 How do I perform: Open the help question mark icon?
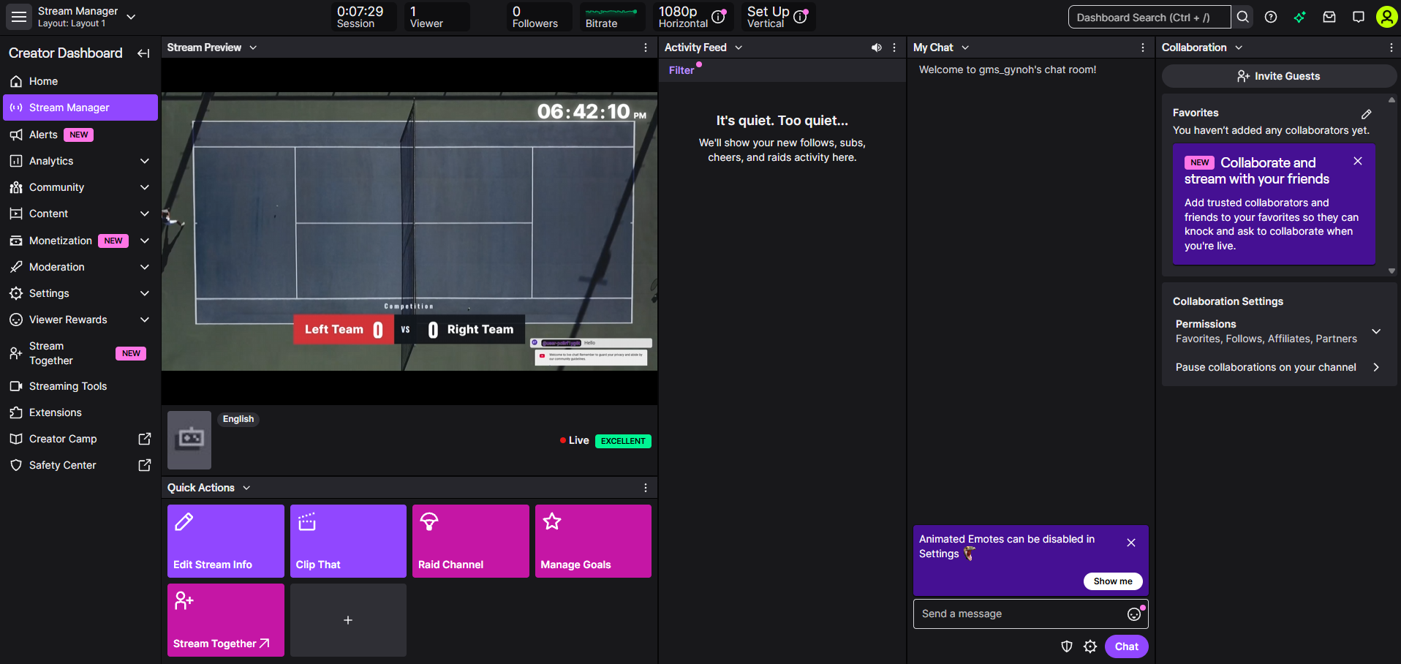point(1271,17)
